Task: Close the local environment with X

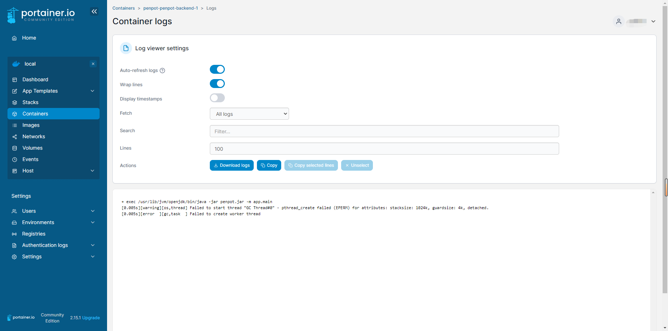Action: (x=93, y=64)
